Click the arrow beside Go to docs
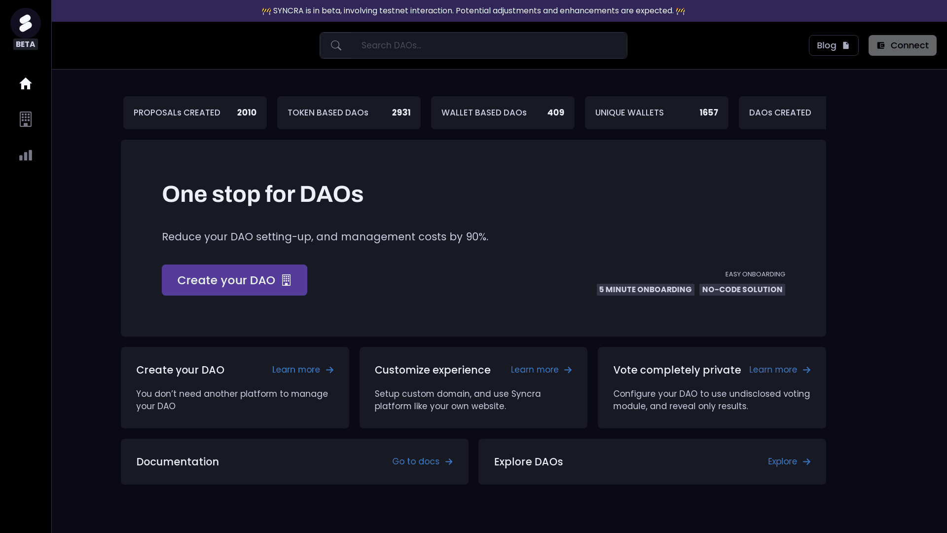 (x=449, y=462)
